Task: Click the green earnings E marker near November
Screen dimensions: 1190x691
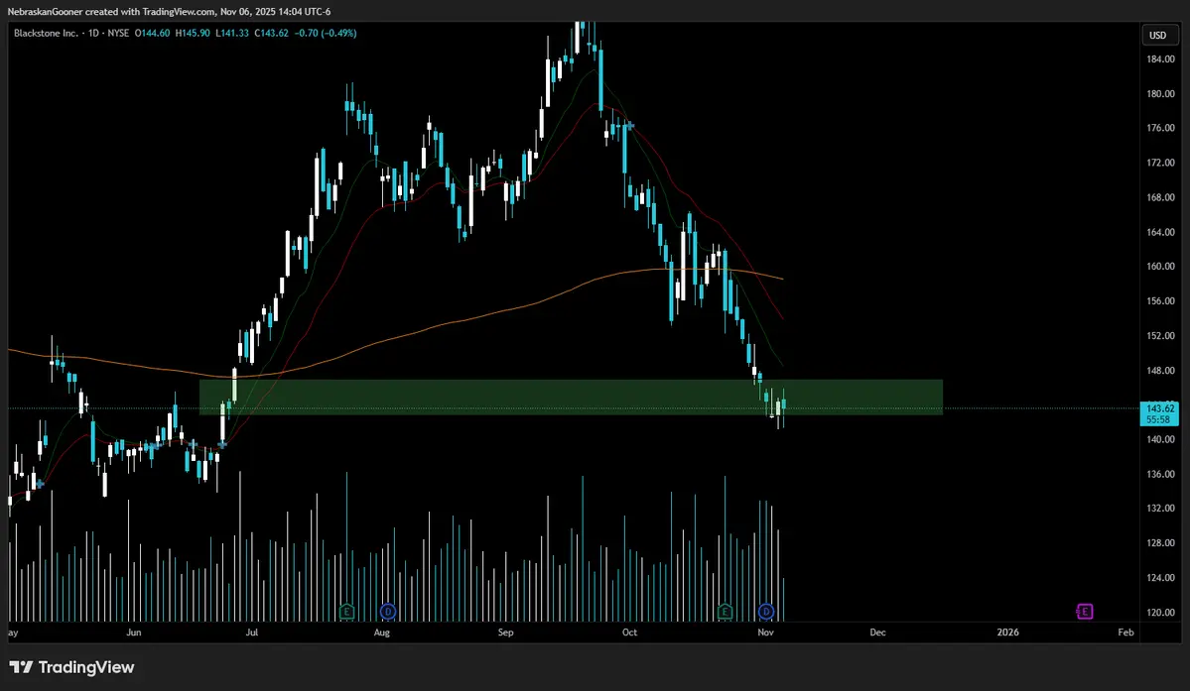Action: pos(725,611)
